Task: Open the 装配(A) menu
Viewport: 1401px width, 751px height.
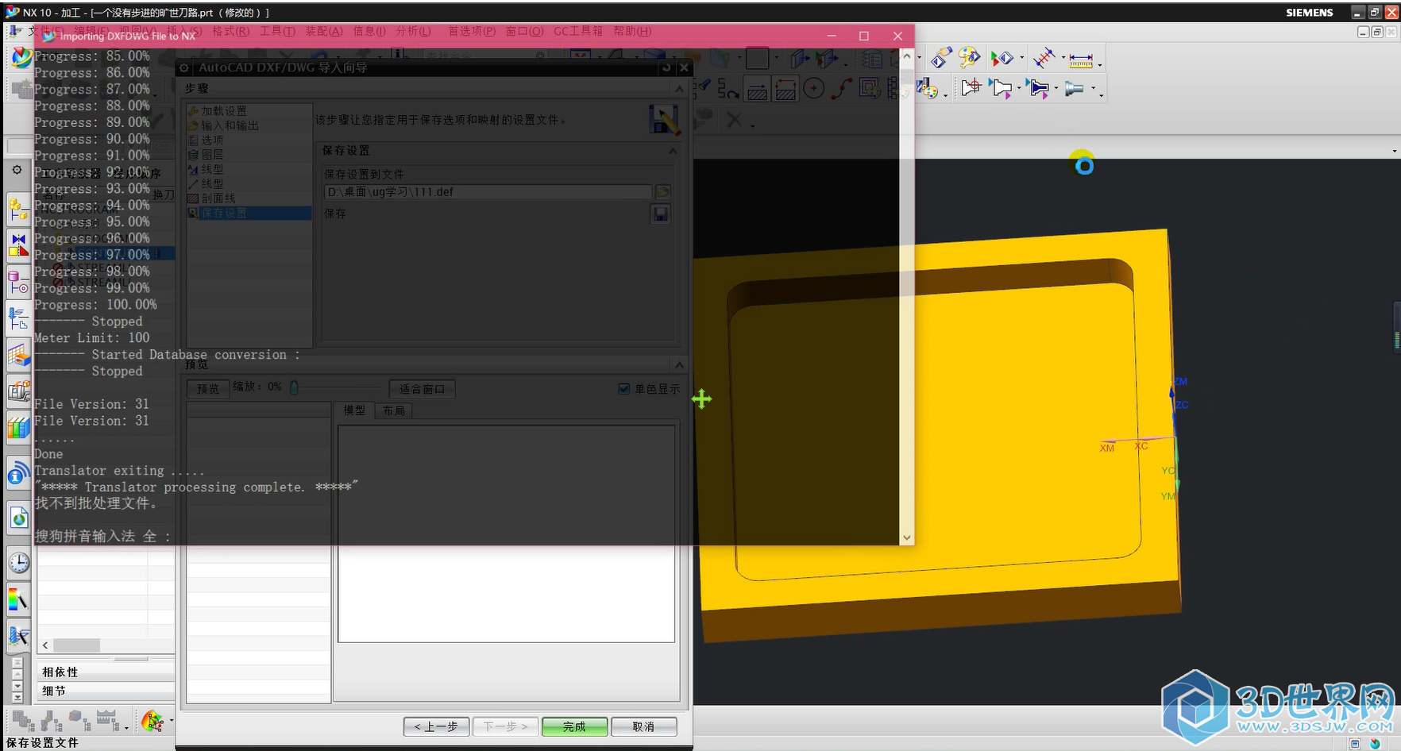Action: coord(324,31)
